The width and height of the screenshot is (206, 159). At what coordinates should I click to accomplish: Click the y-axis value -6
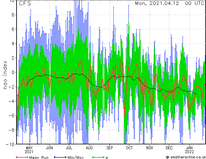[11, 116]
